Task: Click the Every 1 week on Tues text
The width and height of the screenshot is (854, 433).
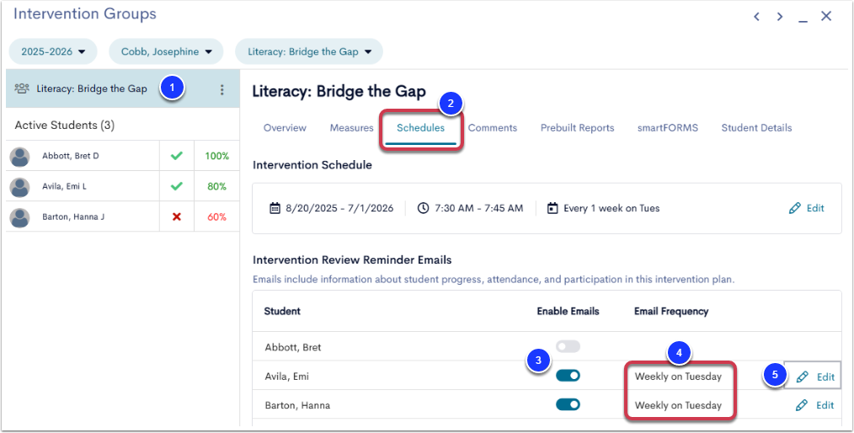Action: pyautogui.click(x=611, y=208)
